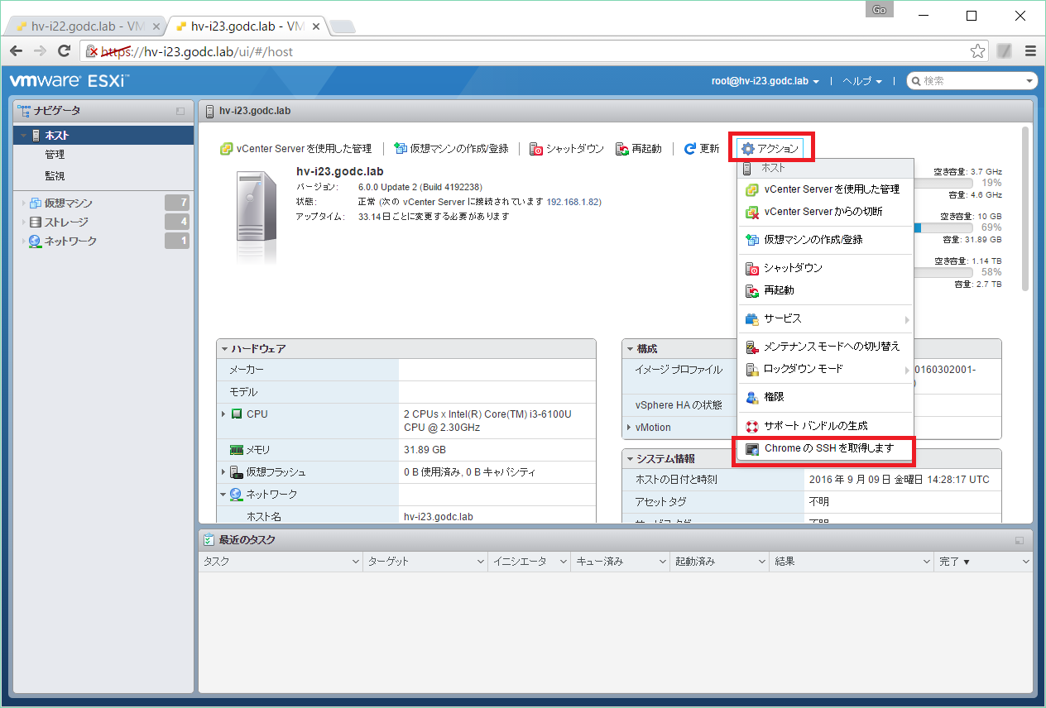This screenshot has height=708, width=1046.
Task: Open ネットワーク in the navigator
Action: tap(70, 241)
